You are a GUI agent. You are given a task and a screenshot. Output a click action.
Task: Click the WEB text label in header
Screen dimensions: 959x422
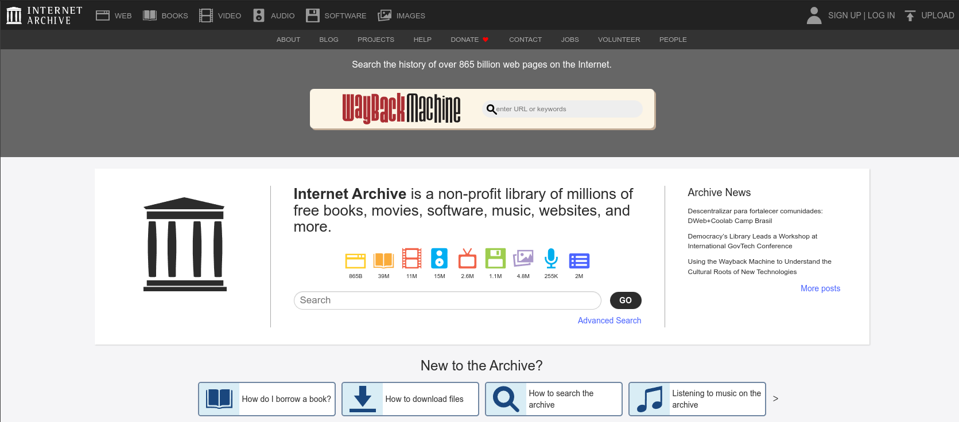point(123,16)
